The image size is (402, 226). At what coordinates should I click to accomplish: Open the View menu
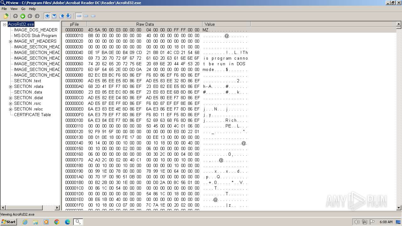click(14, 9)
